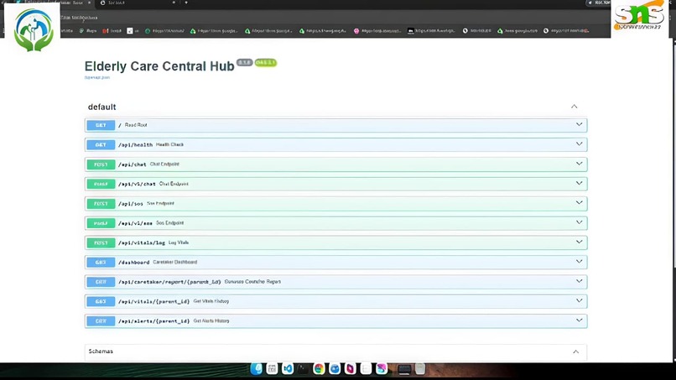
Task: Collapse the default section with its arrow
Action: coord(575,107)
